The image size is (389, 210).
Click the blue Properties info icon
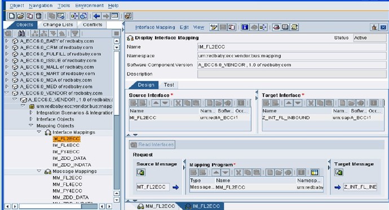click(245, 27)
